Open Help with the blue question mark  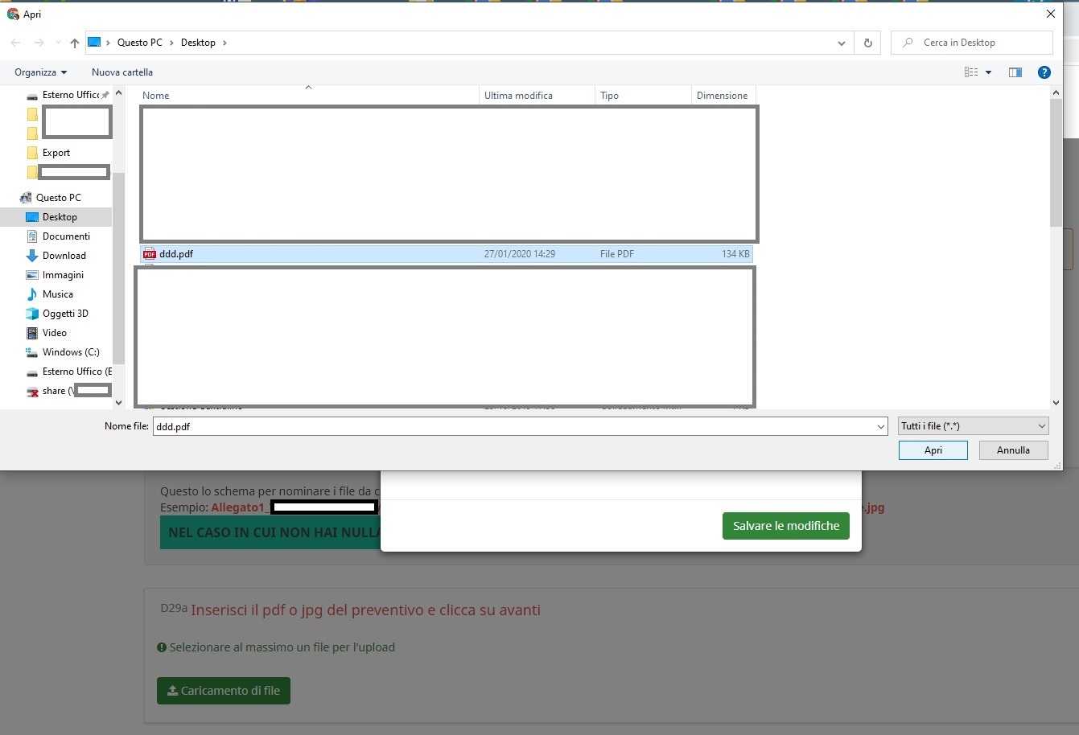point(1044,72)
